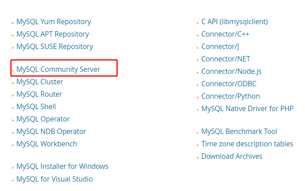Open the MySQL Benchmark Tool link

click(x=239, y=132)
